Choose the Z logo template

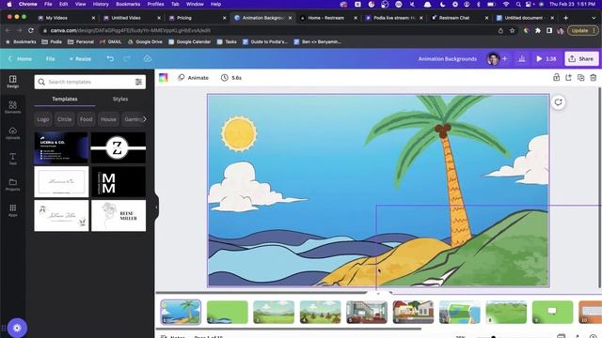tap(119, 148)
